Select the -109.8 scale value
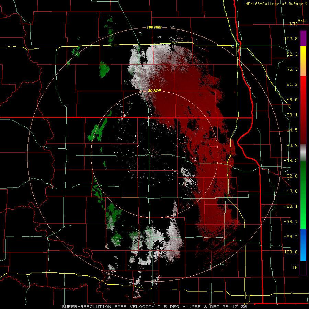309x309 pixels. point(290,252)
